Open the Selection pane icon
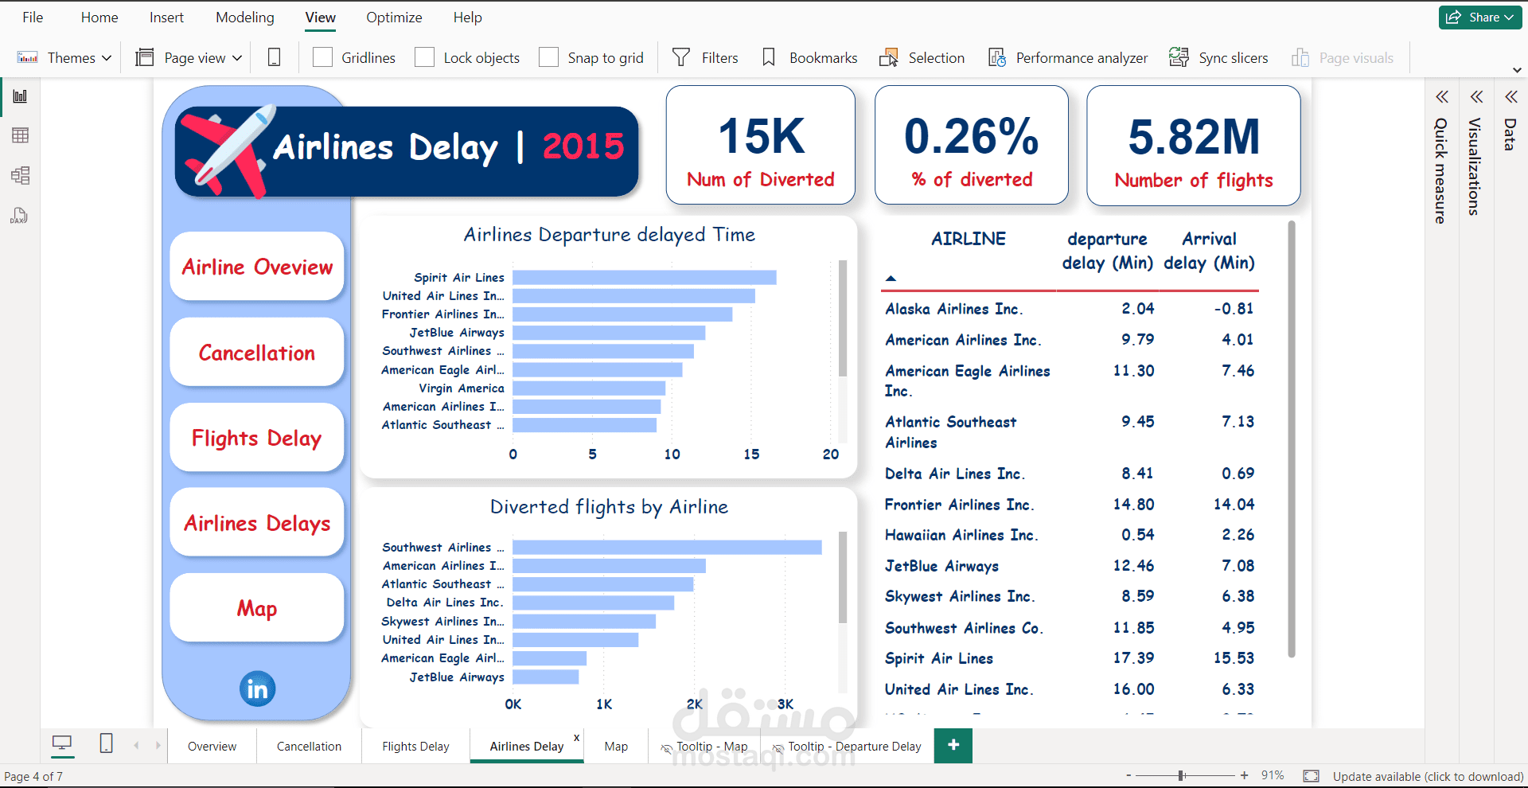This screenshot has height=788, width=1528. tap(889, 58)
